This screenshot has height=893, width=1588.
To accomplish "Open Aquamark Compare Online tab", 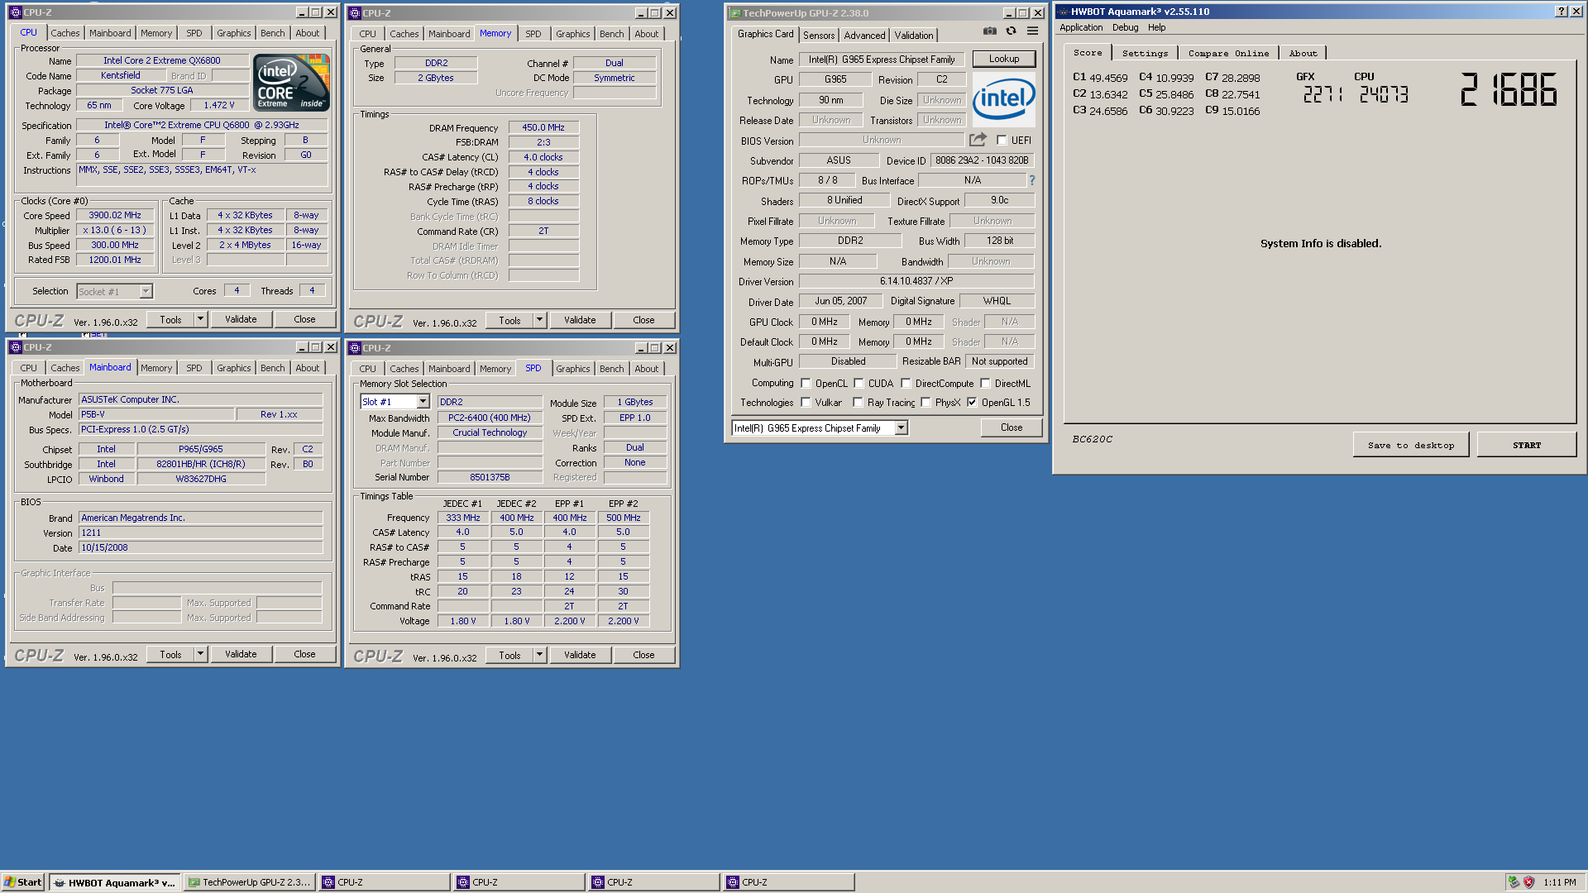I will click(x=1228, y=53).
